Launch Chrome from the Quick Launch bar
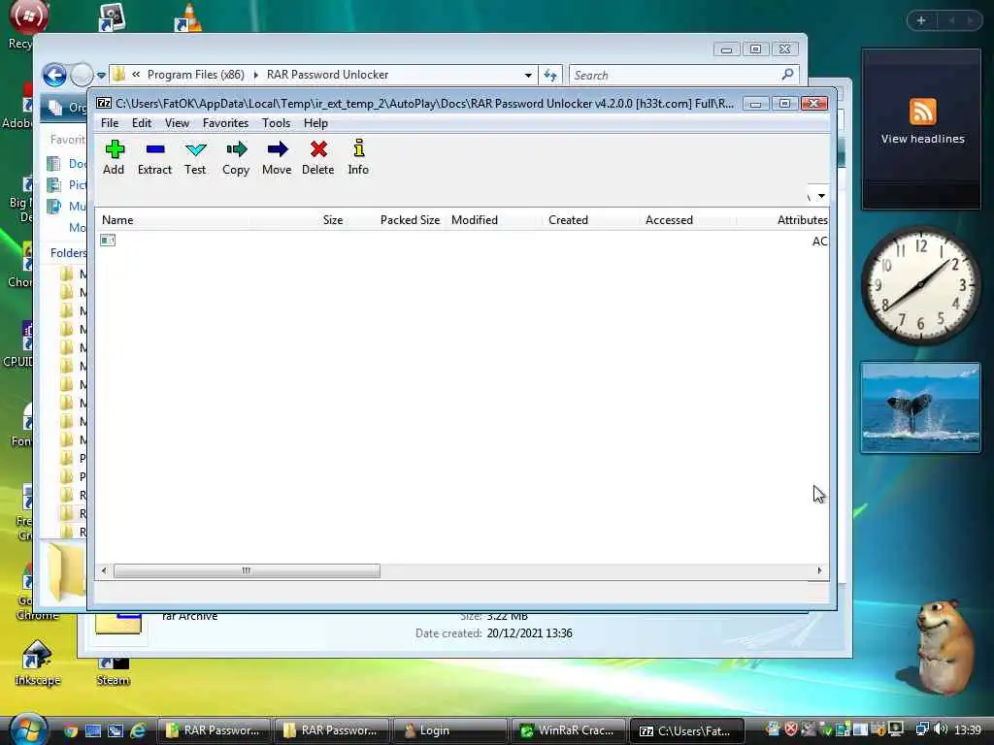The width and height of the screenshot is (994, 745). coord(70,731)
